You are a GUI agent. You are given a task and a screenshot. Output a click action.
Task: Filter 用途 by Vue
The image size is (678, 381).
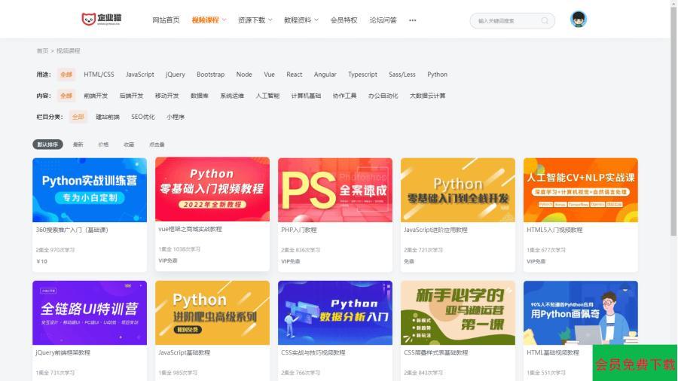[x=270, y=75]
